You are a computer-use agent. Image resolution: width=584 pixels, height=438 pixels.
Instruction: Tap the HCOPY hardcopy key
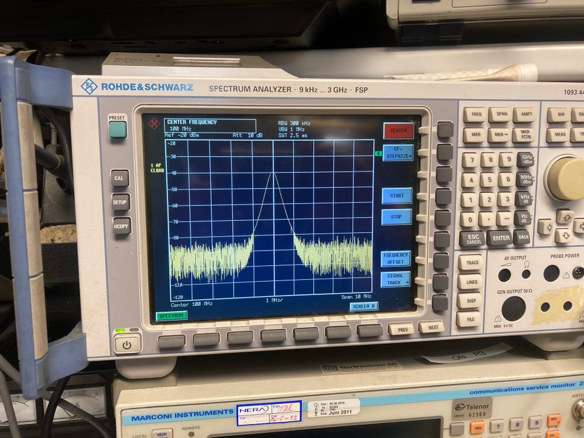coord(122,226)
